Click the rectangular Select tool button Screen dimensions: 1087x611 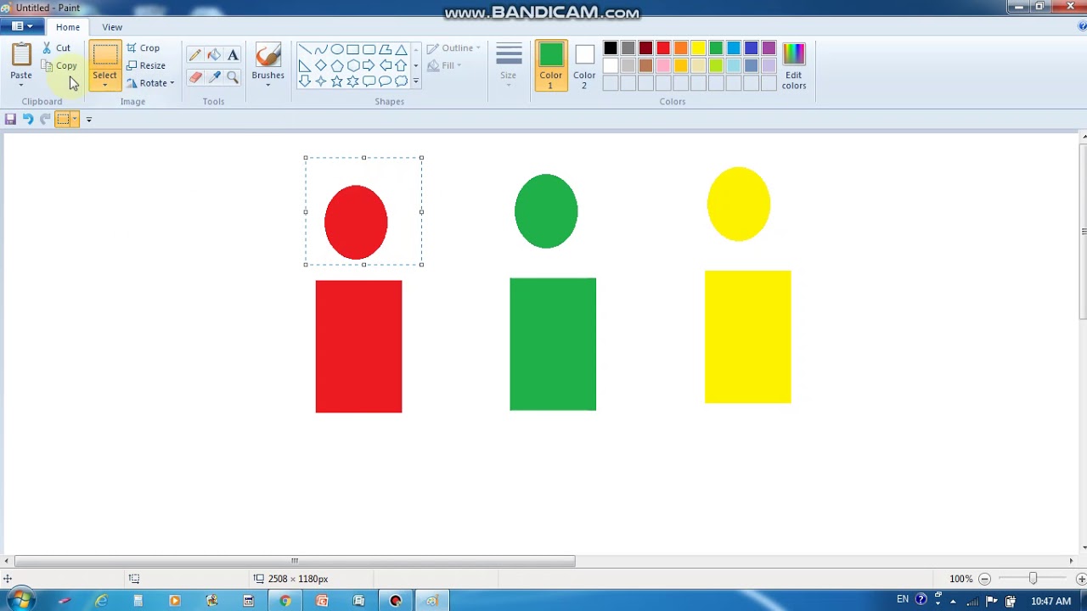pos(105,55)
